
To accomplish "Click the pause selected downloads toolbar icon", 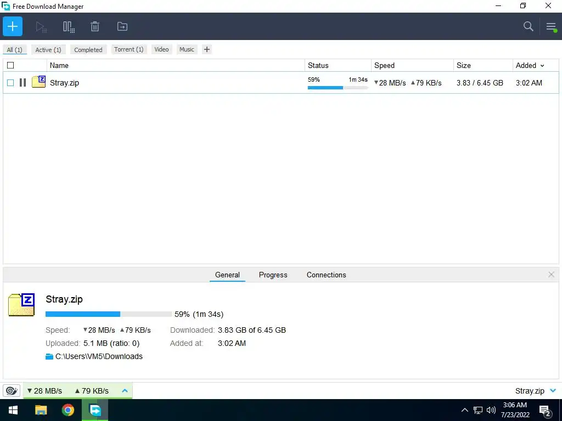I will [x=69, y=26].
